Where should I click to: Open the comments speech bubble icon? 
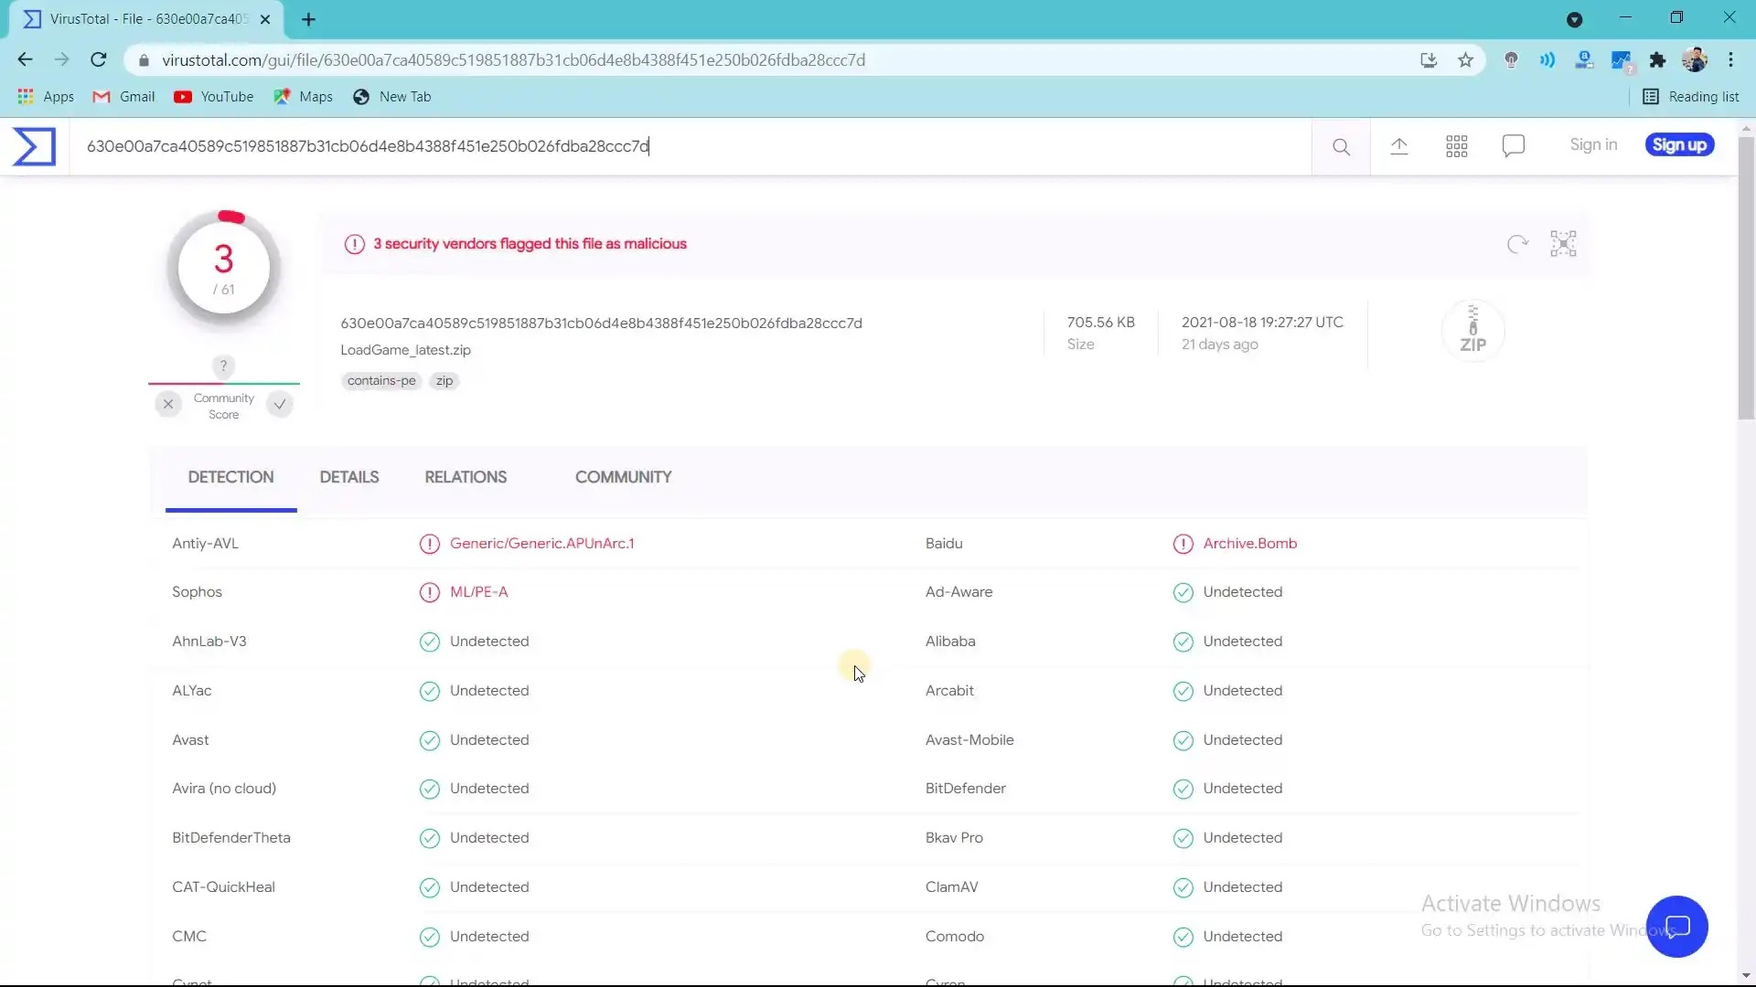(1514, 146)
